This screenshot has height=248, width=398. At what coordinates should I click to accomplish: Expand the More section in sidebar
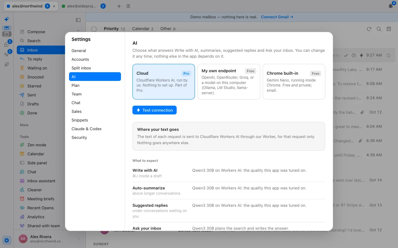(x=24, y=125)
